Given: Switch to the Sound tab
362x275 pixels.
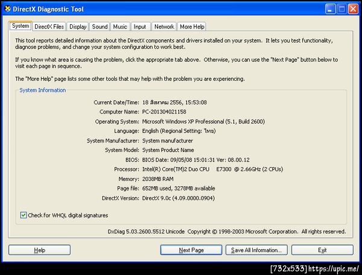Looking at the screenshot, I should [100, 27].
